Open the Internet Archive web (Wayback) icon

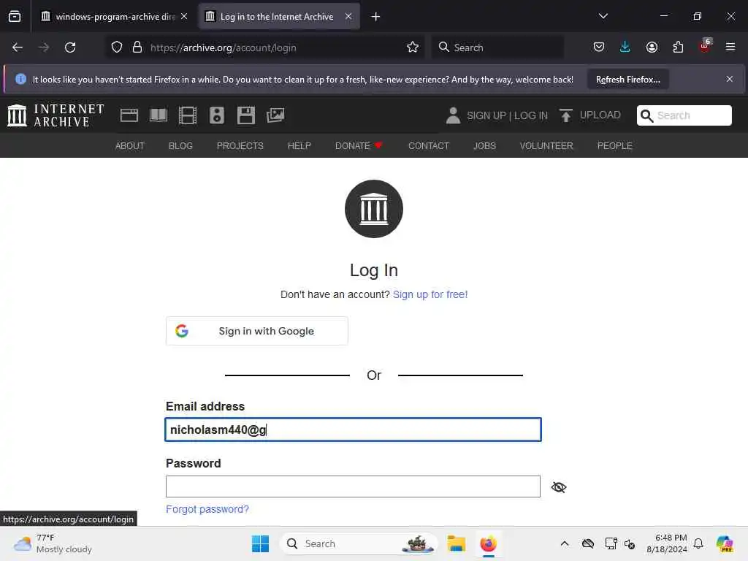[x=129, y=115]
